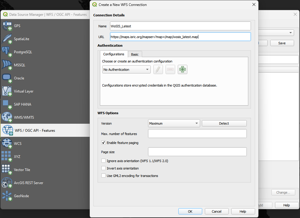Open the Oracle database source
Viewport: 300px width, 218px height.
pos(7,78)
